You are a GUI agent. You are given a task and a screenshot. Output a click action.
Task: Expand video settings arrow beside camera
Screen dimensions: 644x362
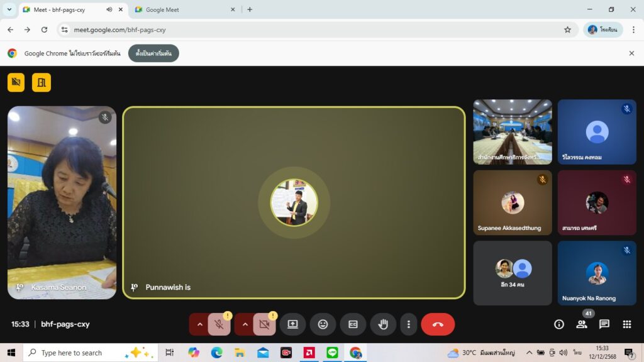click(245, 324)
